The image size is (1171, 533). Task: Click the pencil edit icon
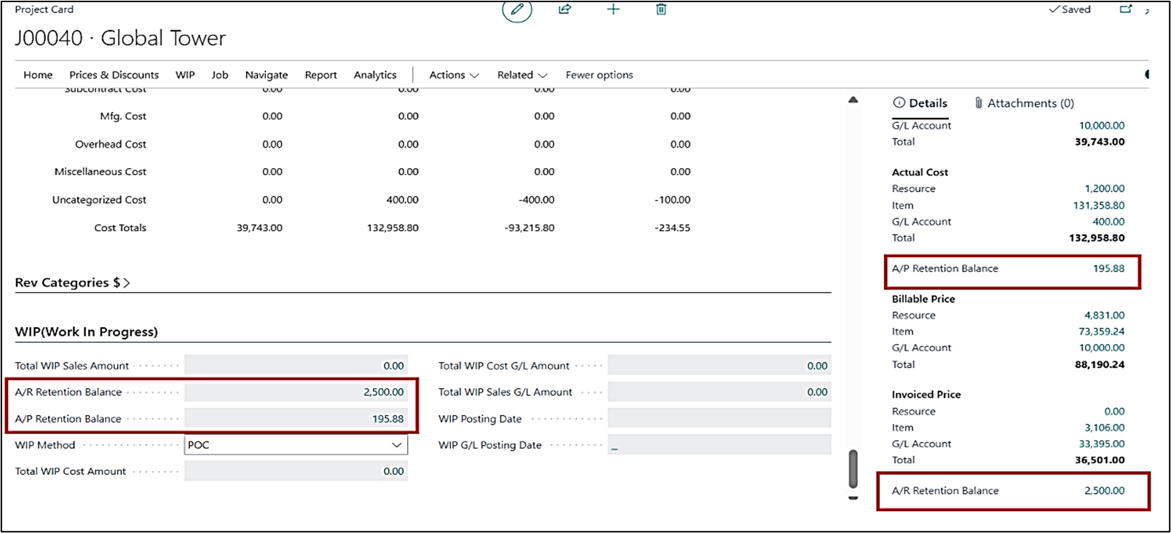517,9
